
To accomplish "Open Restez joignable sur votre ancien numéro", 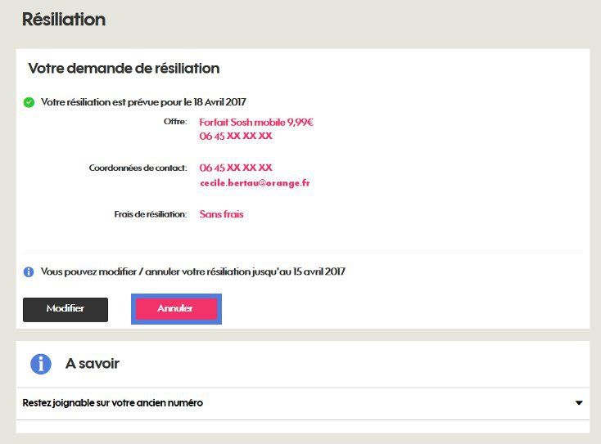I will point(113,403).
